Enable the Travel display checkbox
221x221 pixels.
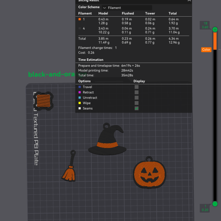click(x=136, y=87)
